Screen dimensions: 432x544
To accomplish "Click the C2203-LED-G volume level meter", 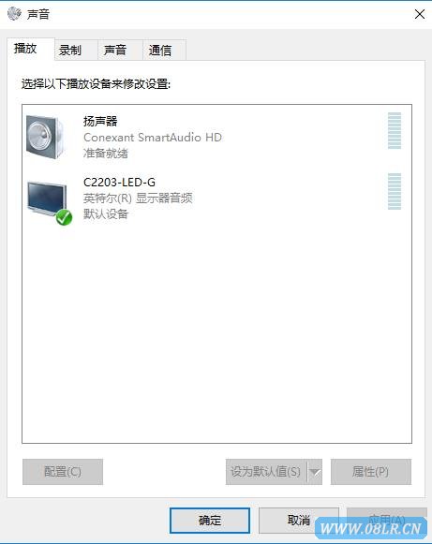I will (x=395, y=192).
